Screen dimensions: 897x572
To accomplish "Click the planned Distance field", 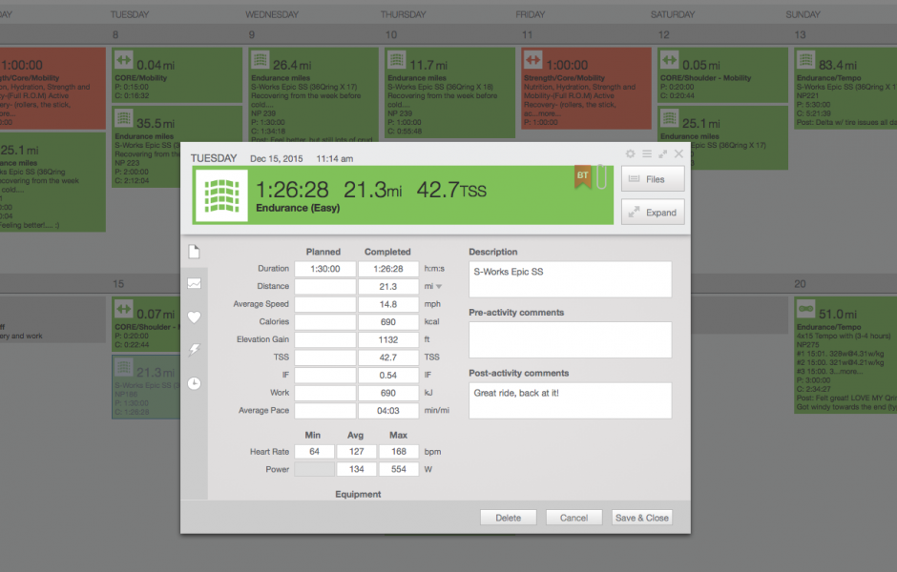I will pyautogui.click(x=323, y=287).
